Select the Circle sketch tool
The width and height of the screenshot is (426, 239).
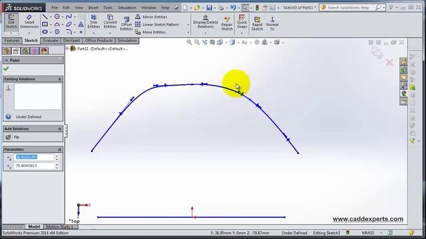[57, 17]
